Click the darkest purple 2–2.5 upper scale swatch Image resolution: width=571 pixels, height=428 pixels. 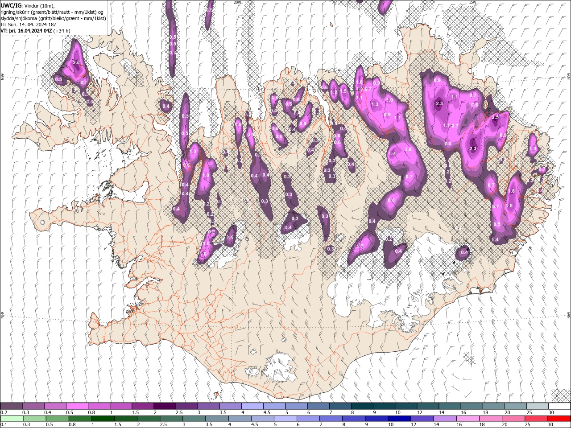(x=165, y=406)
